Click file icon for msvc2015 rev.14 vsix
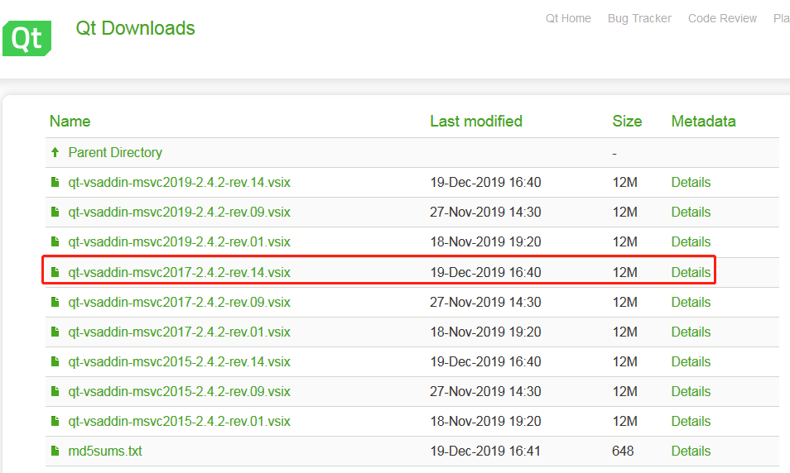 click(55, 361)
